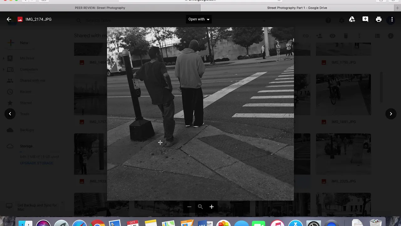
Task: Print the image with the printer icon
Action: tap(379, 19)
